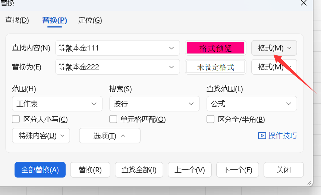The height and width of the screenshot is (195, 321).
Task: Click the pink 格式预览 swatch
Action: point(215,48)
